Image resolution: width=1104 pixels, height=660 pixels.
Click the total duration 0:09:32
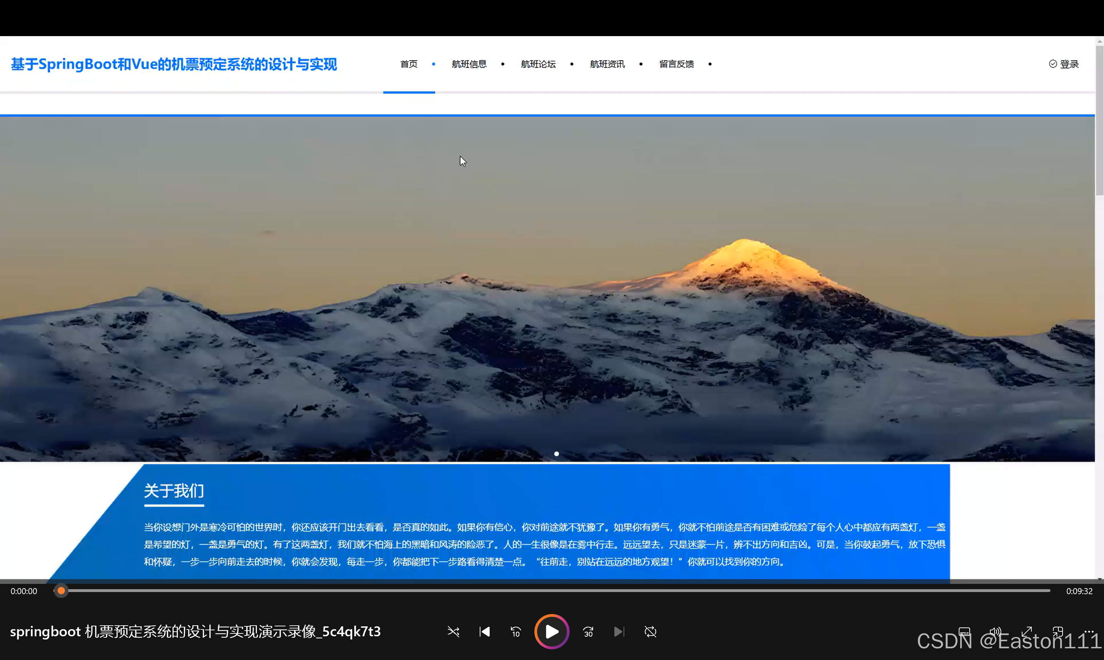point(1079,591)
